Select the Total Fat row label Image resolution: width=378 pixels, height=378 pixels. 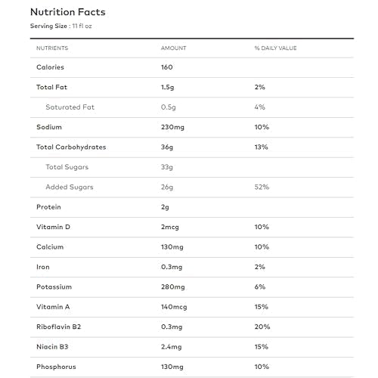(x=51, y=87)
